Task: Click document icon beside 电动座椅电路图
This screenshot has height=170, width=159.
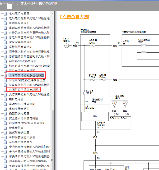Action: click(5, 109)
